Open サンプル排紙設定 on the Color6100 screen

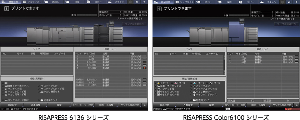coord(282,105)
